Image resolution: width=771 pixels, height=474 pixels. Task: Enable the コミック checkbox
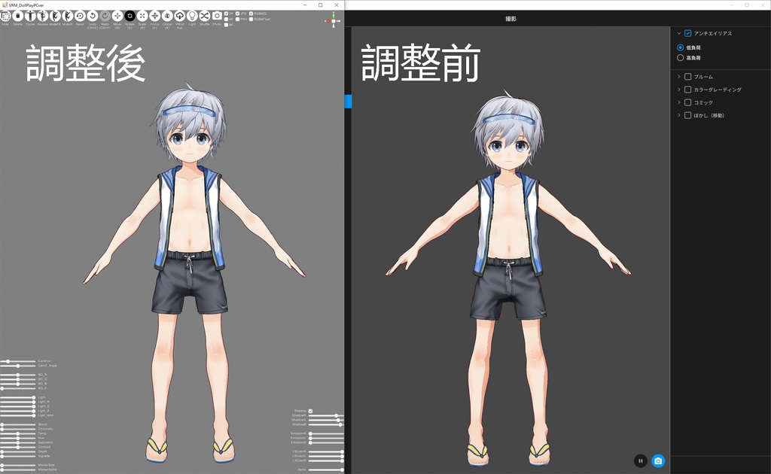tap(688, 102)
